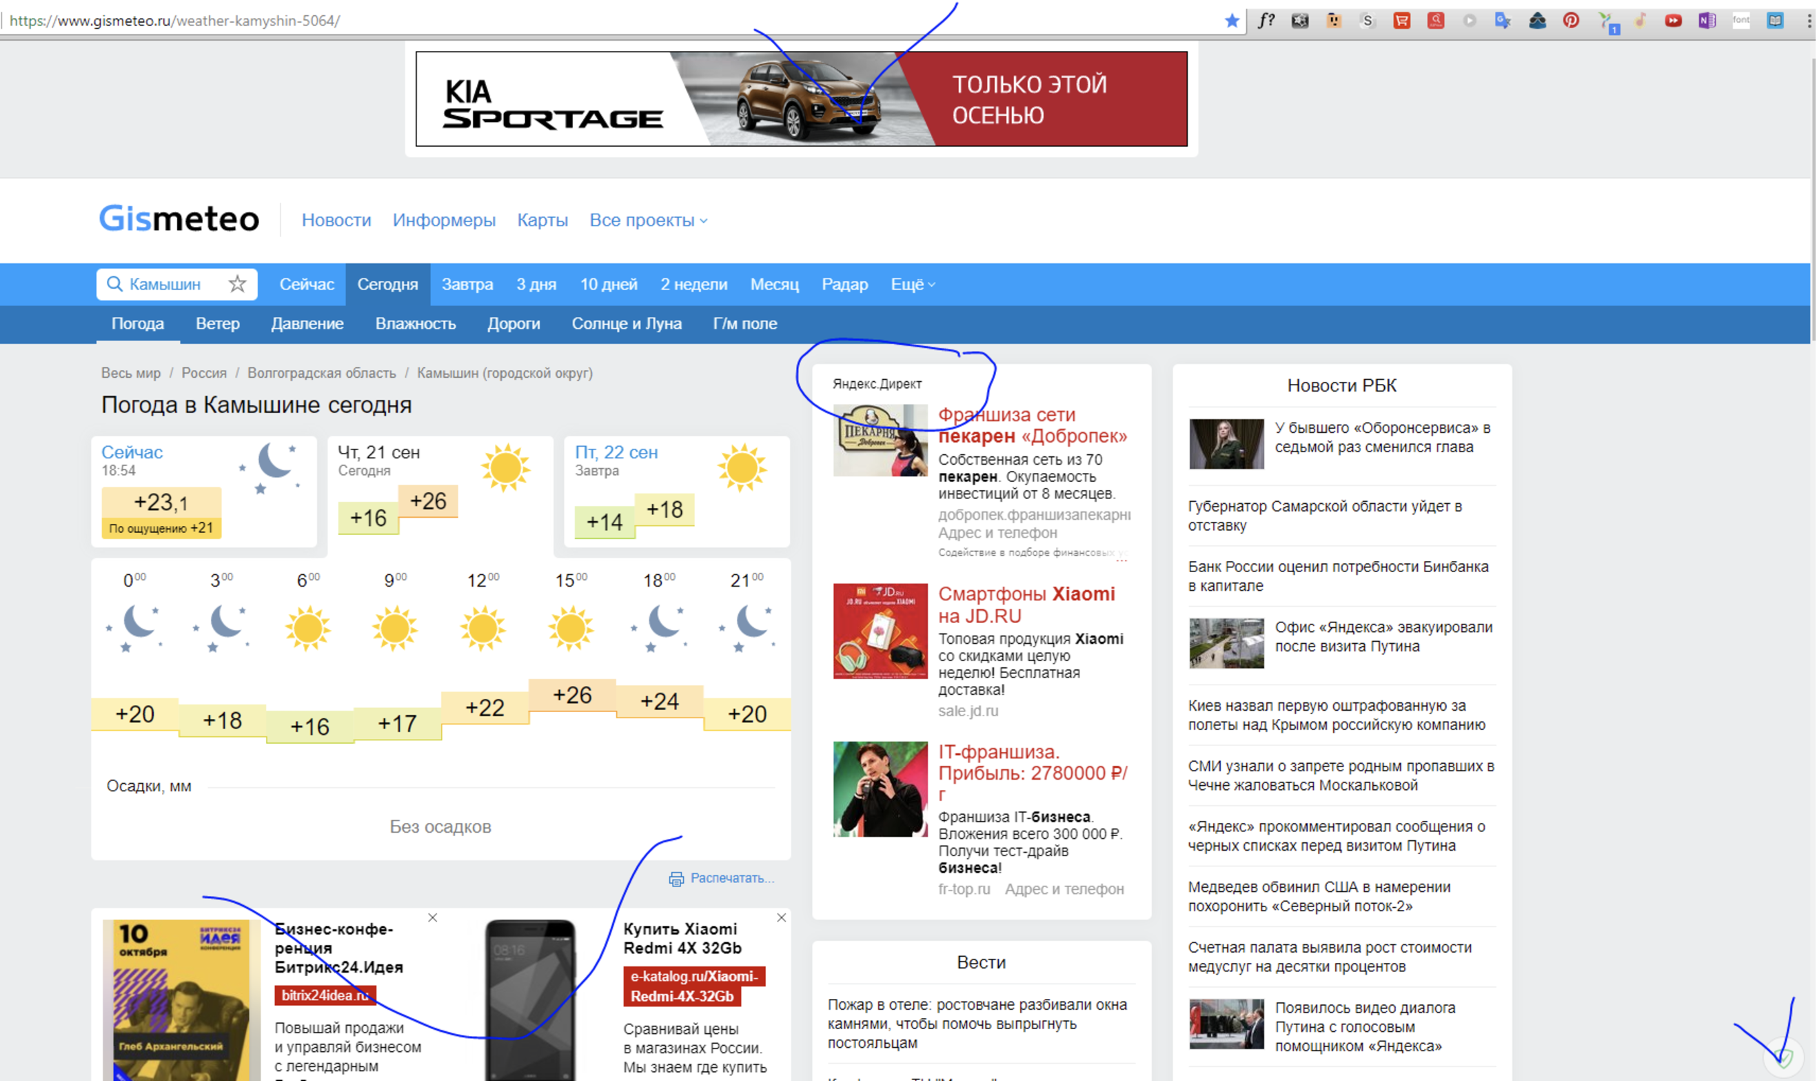Click the gray S extension icon
Screen dimensions: 1817x1085
pyautogui.click(x=1368, y=21)
